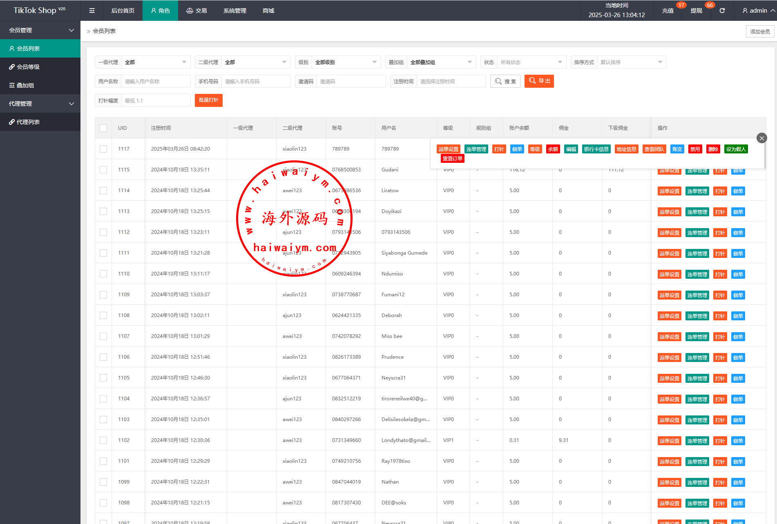Click the 用户名称 input field

click(156, 81)
